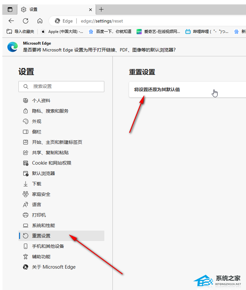Click the 重置设置 reset icon
Viewport: 246px width, 290px height.
click(26, 236)
